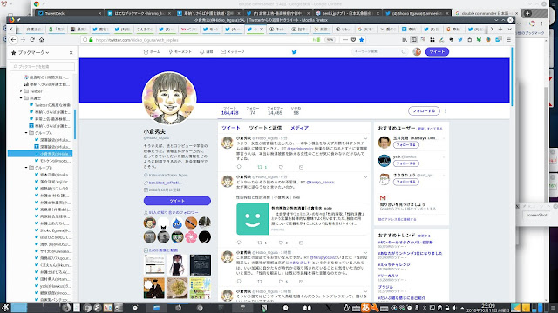The width and height of the screenshot is (558, 313).
Task: Open a new Firefox tab with the plus
Action: [500, 29]
